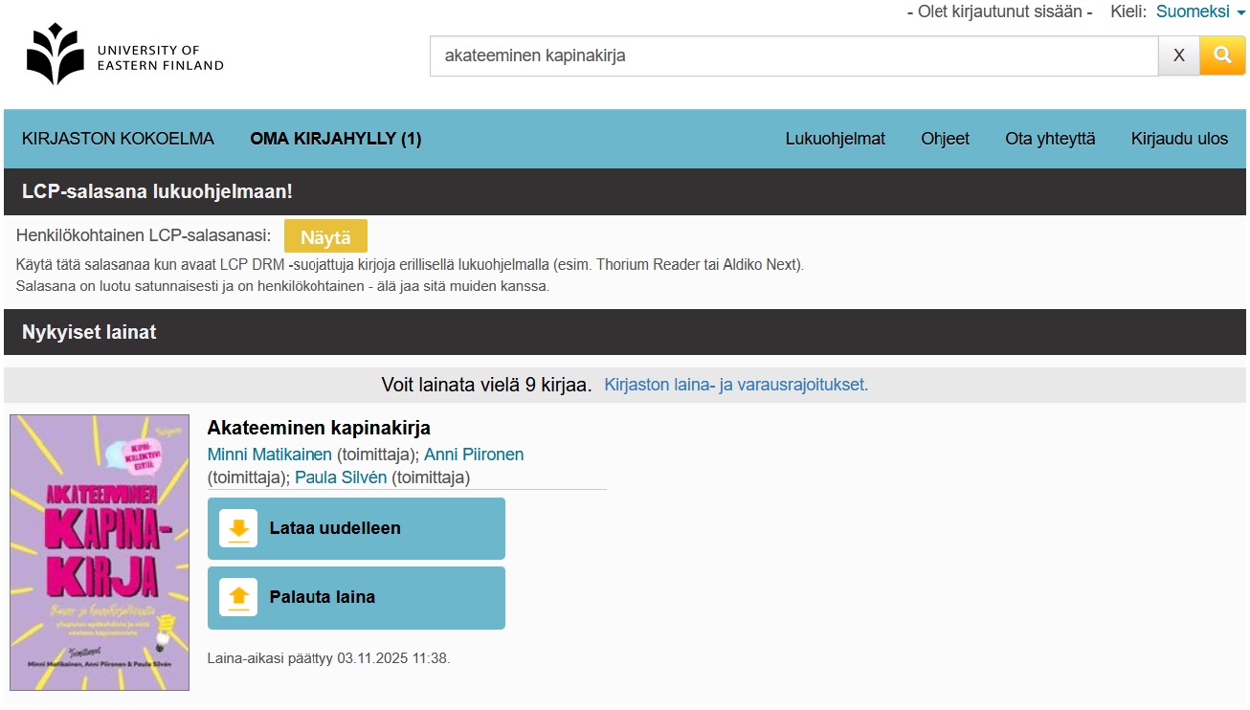Click the yellow search magnifier icon
This screenshot has height=710, width=1250.
click(x=1222, y=55)
